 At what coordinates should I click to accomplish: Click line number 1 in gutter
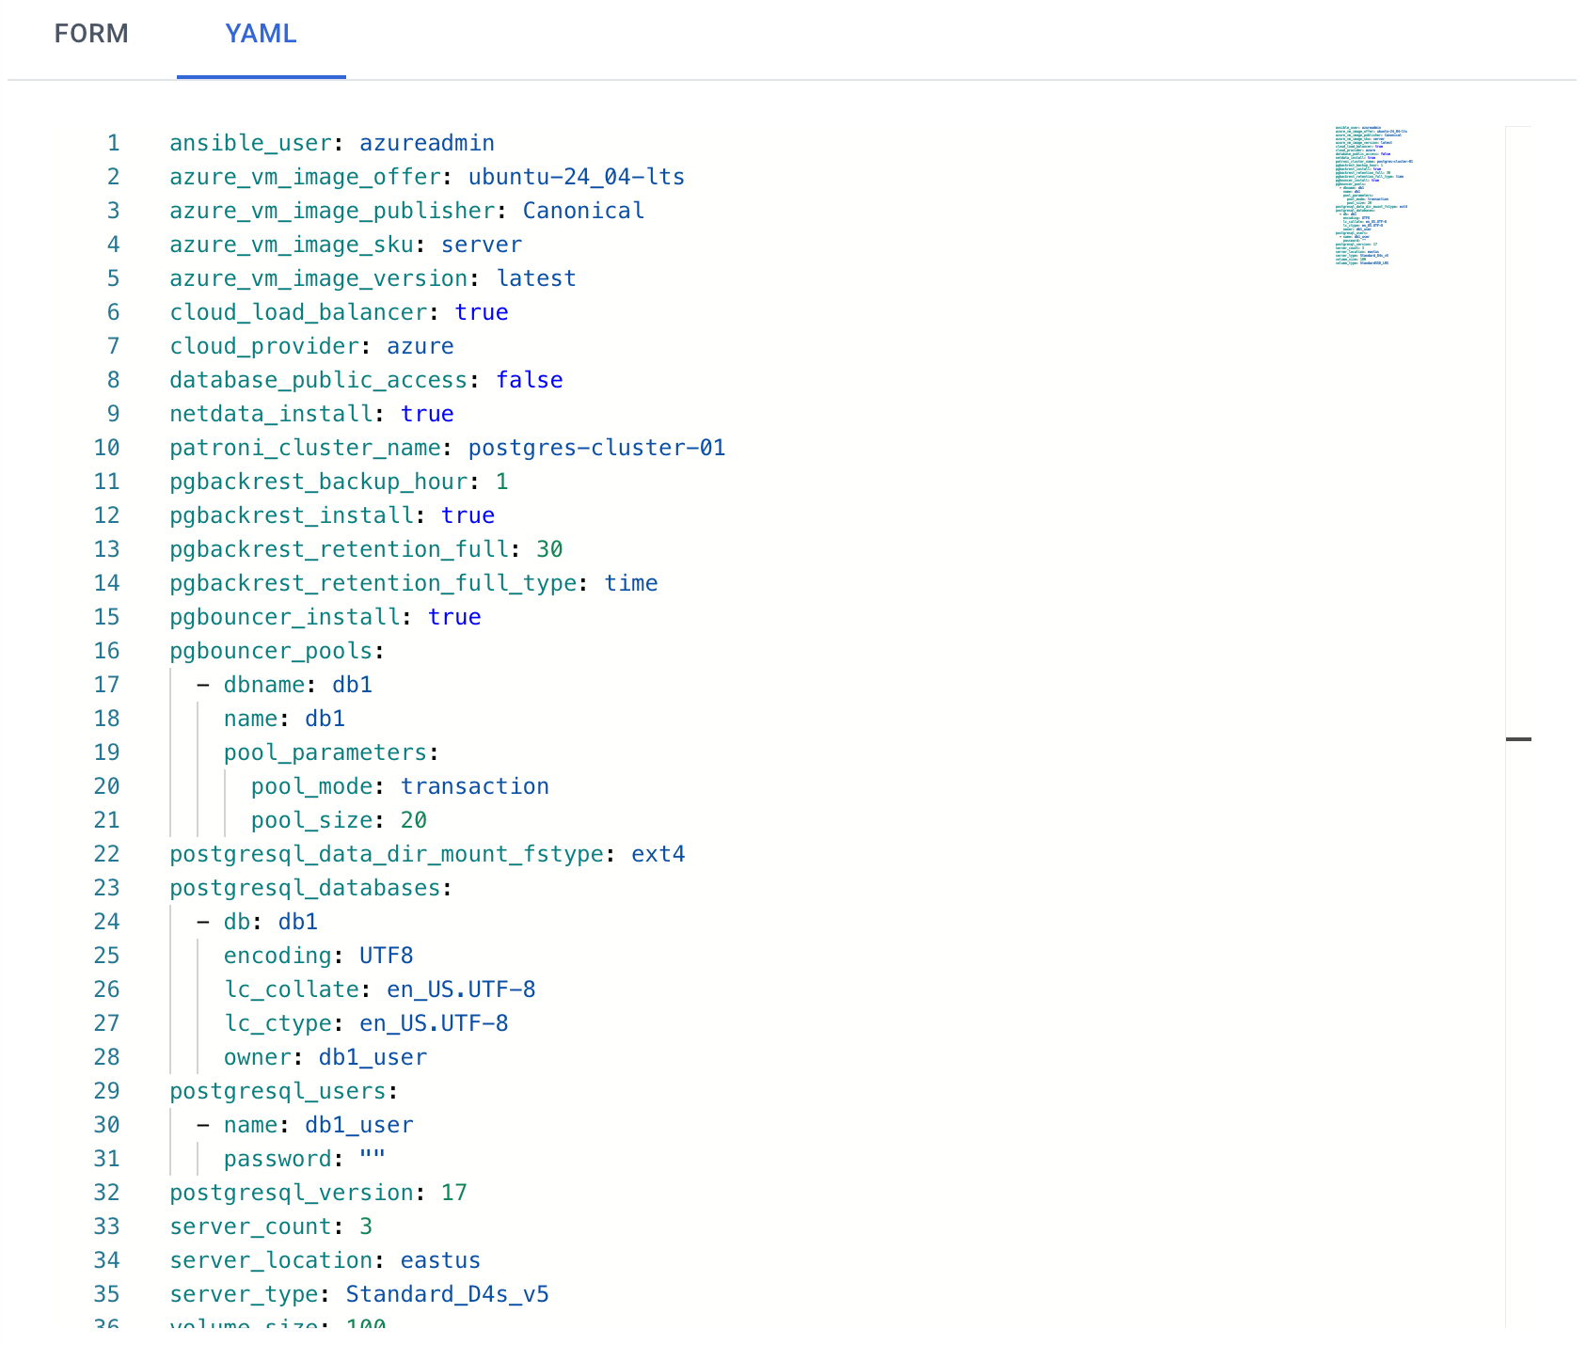tap(113, 143)
